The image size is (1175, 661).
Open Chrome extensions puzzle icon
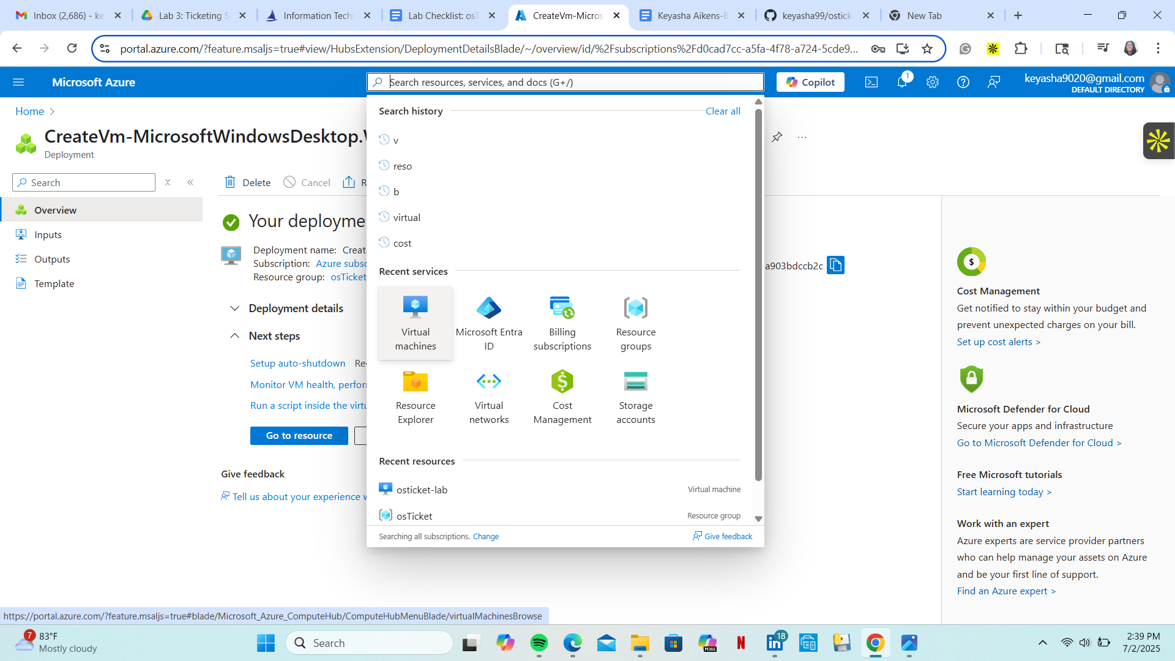(1021, 48)
